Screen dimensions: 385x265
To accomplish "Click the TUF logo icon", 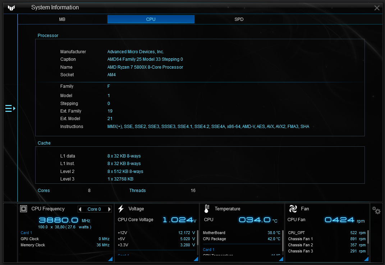I will tap(11, 8).
